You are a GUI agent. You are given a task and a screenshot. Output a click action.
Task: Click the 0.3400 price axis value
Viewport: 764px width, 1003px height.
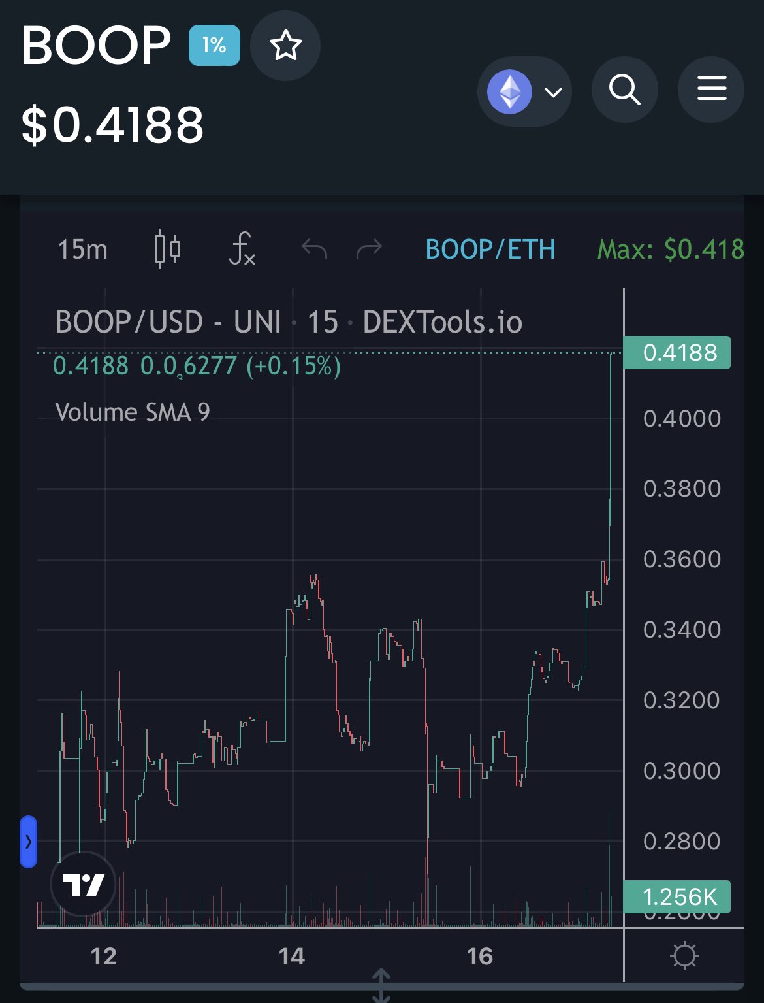[x=682, y=630]
